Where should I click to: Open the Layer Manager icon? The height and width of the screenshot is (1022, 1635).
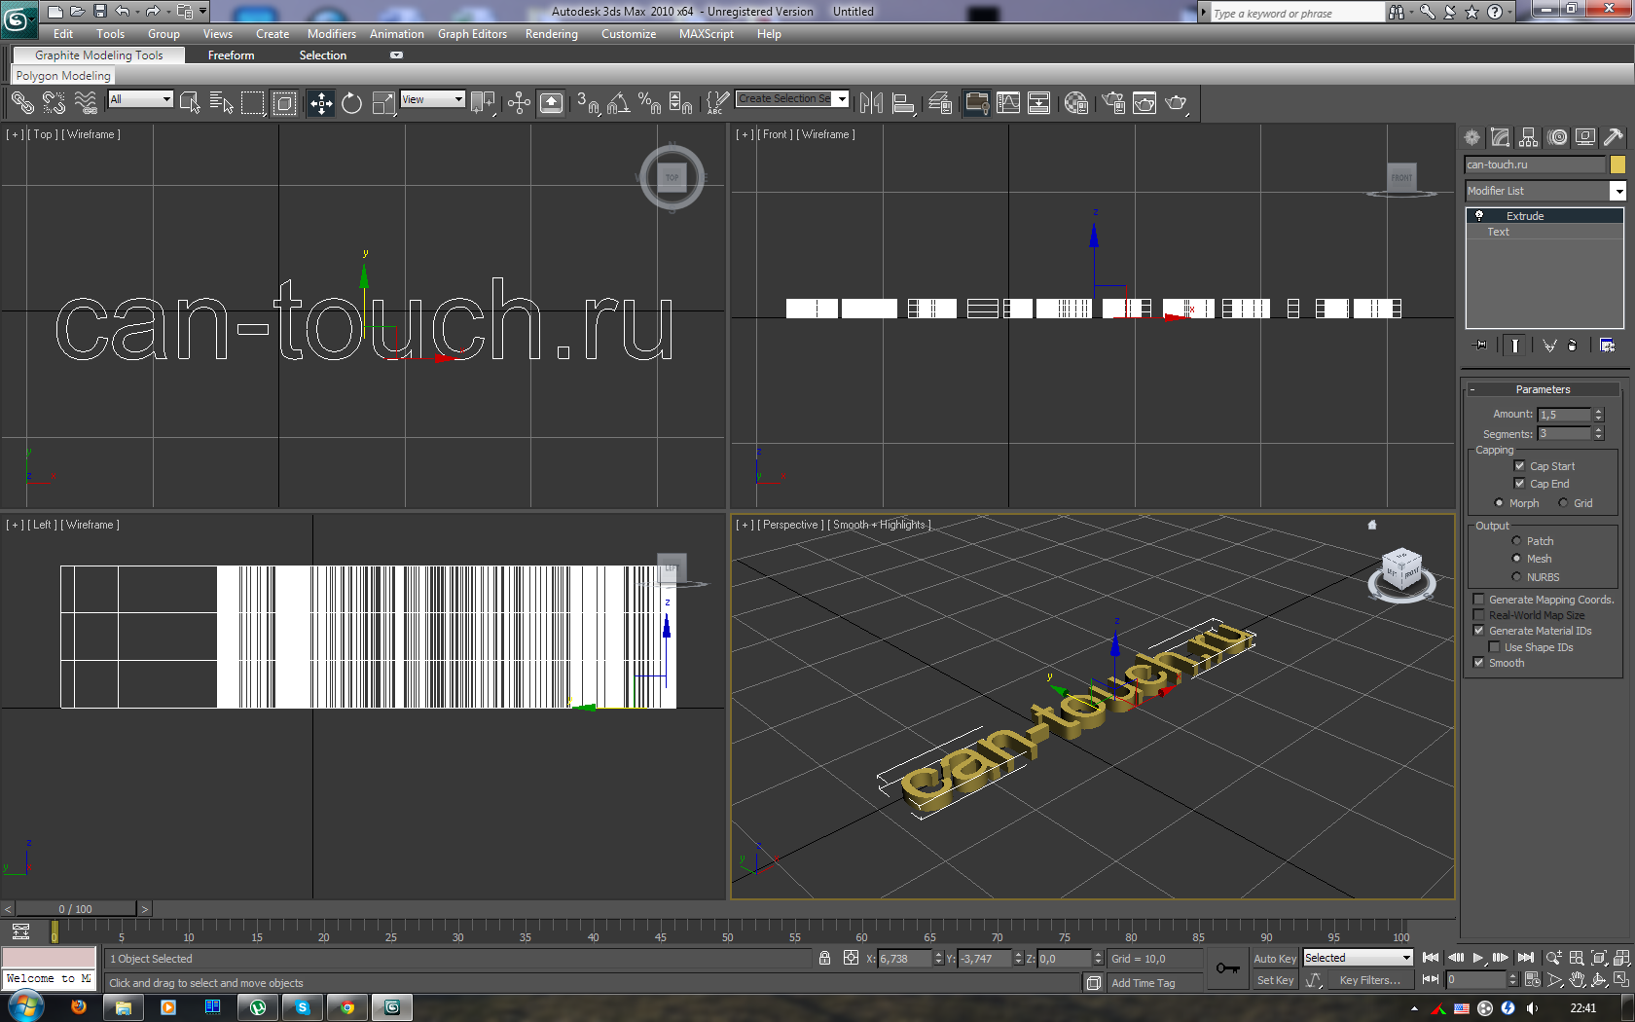pyautogui.click(x=940, y=102)
